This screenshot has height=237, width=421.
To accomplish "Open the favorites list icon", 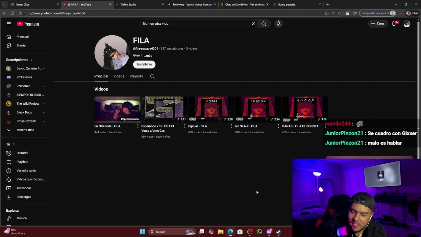I will 355,13.
